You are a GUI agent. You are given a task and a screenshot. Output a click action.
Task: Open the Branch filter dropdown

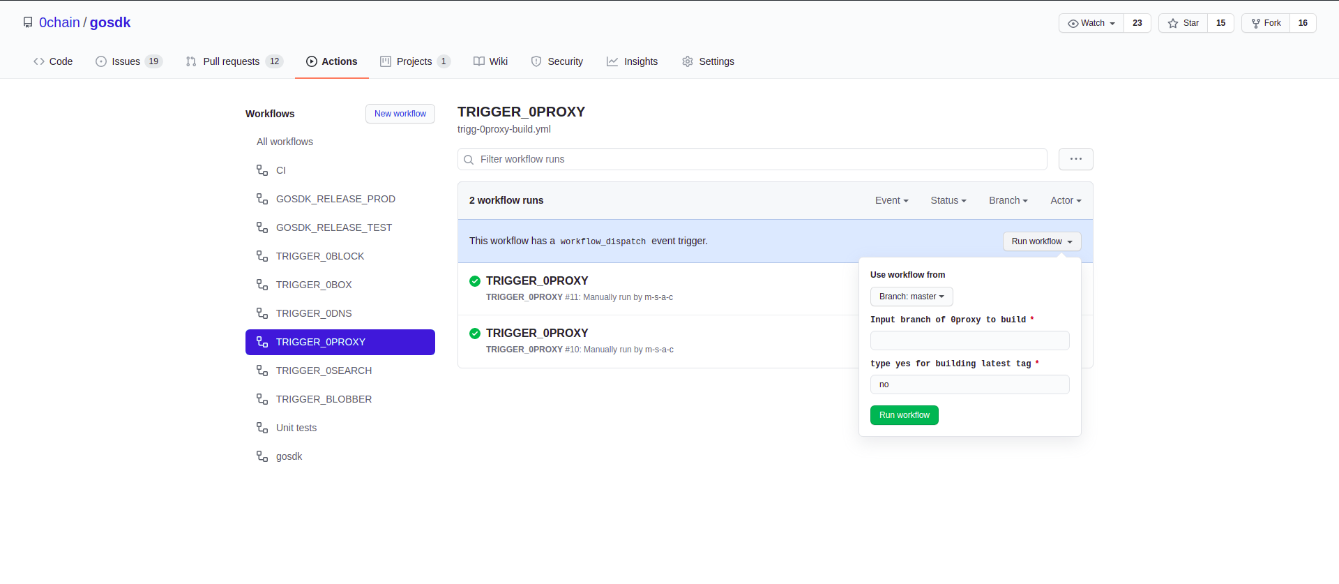(1008, 200)
